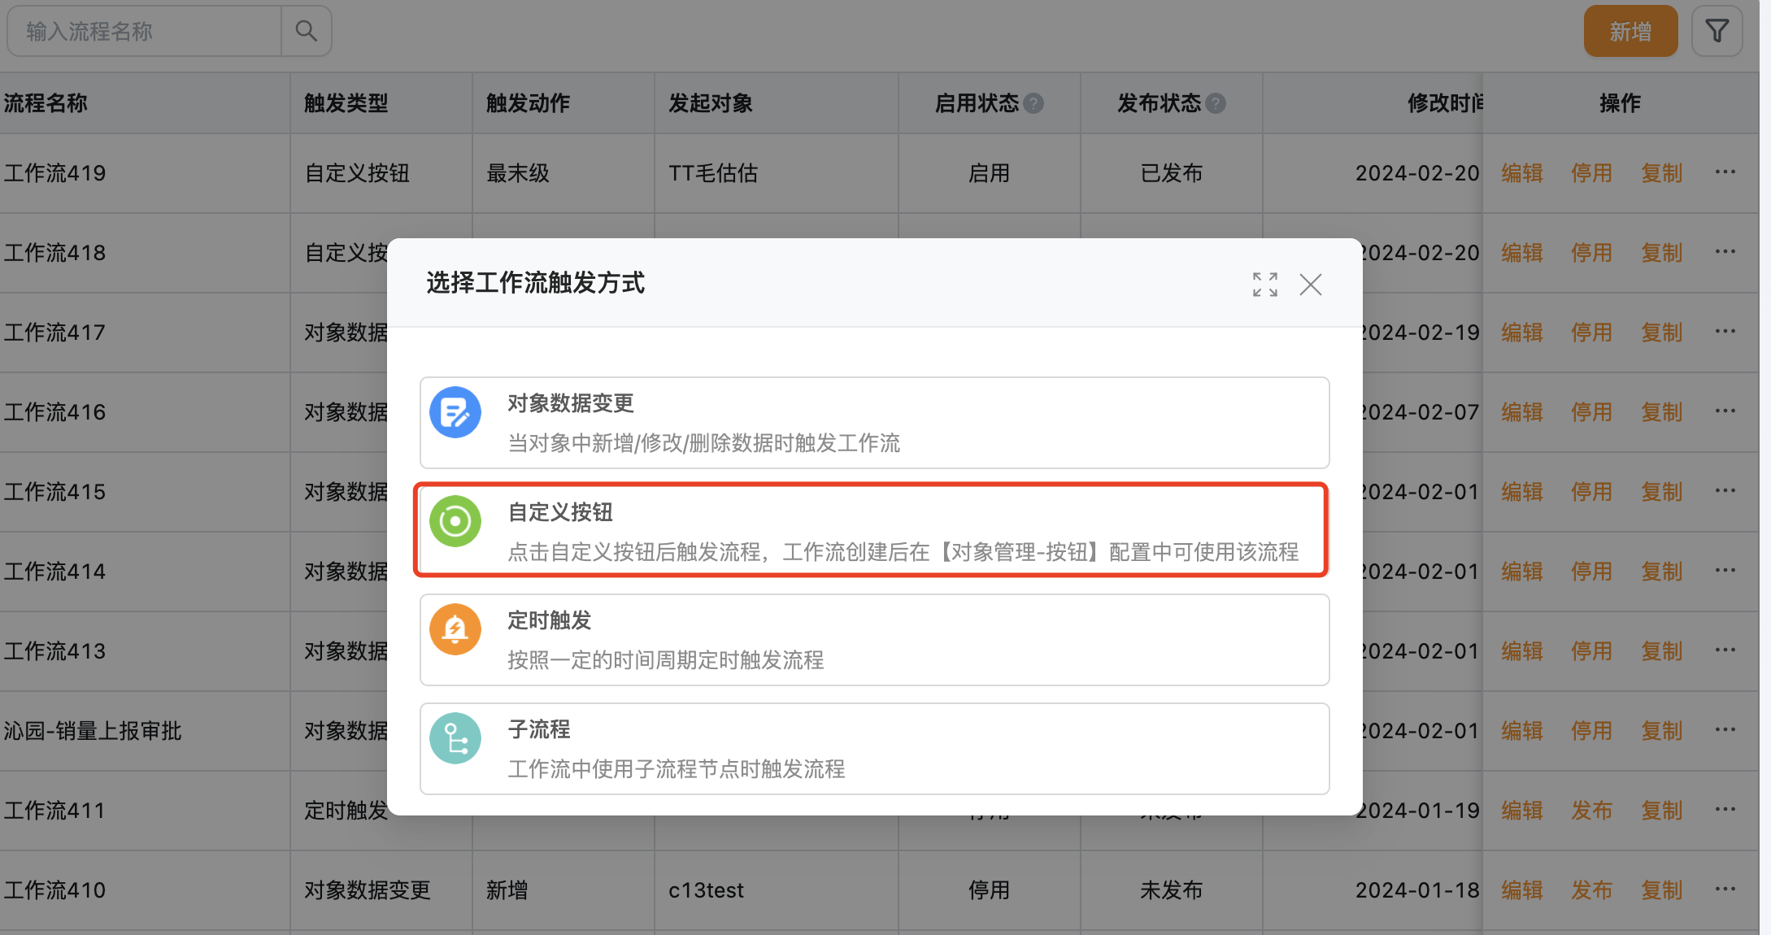
Task: Click the search magnifier icon
Action: (306, 31)
